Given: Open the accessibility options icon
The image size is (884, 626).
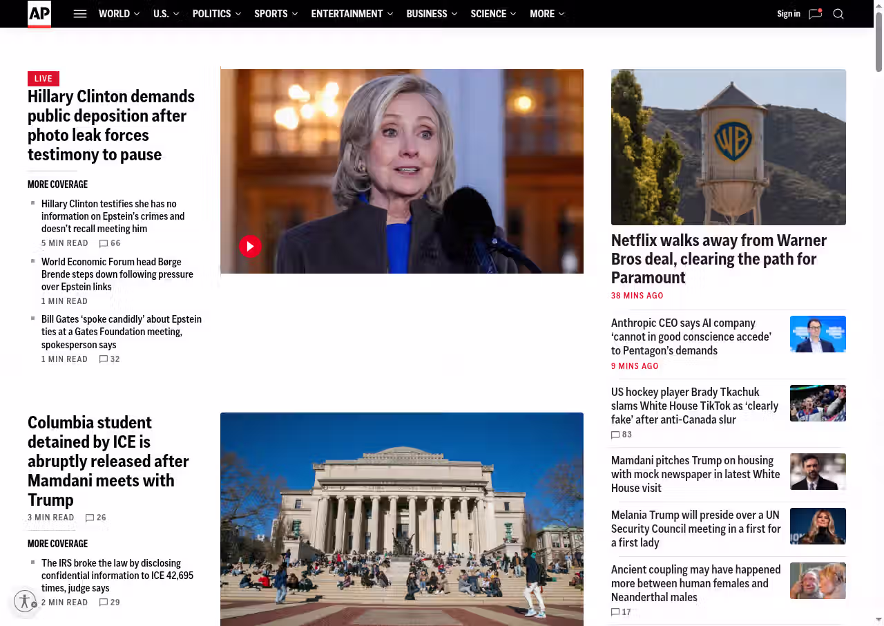Looking at the screenshot, I should 25,601.
